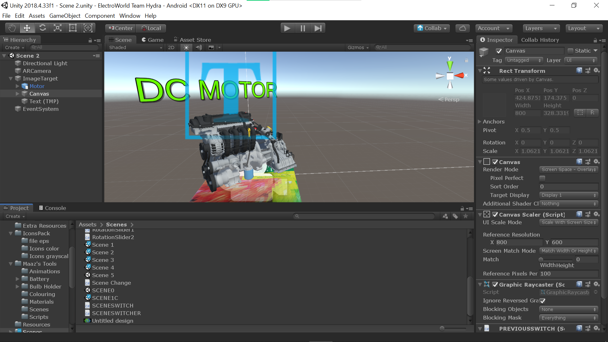Toggle scene lighting sun icon
The image size is (608, 342).
pos(186,47)
